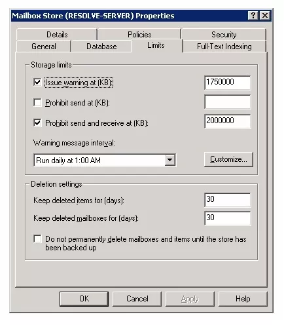Confirm settings with the OK button
This screenshot has height=325, width=284.
(x=84, y=299)
